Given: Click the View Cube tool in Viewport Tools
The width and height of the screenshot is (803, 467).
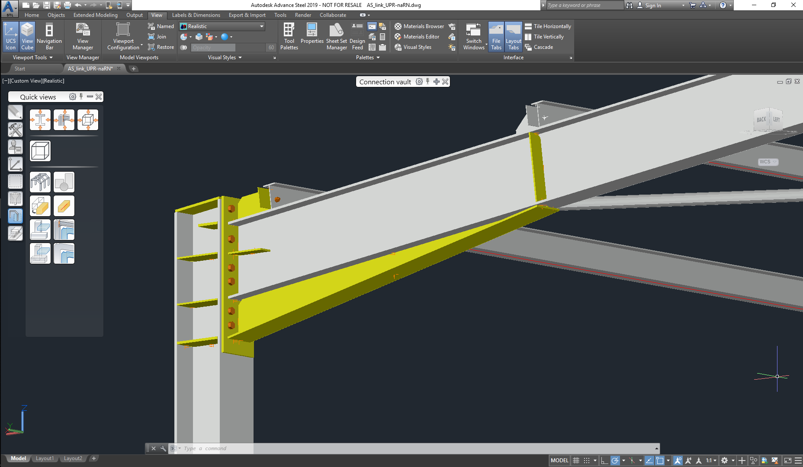Looking at the screenshot, I should click(x=27, y=36).
